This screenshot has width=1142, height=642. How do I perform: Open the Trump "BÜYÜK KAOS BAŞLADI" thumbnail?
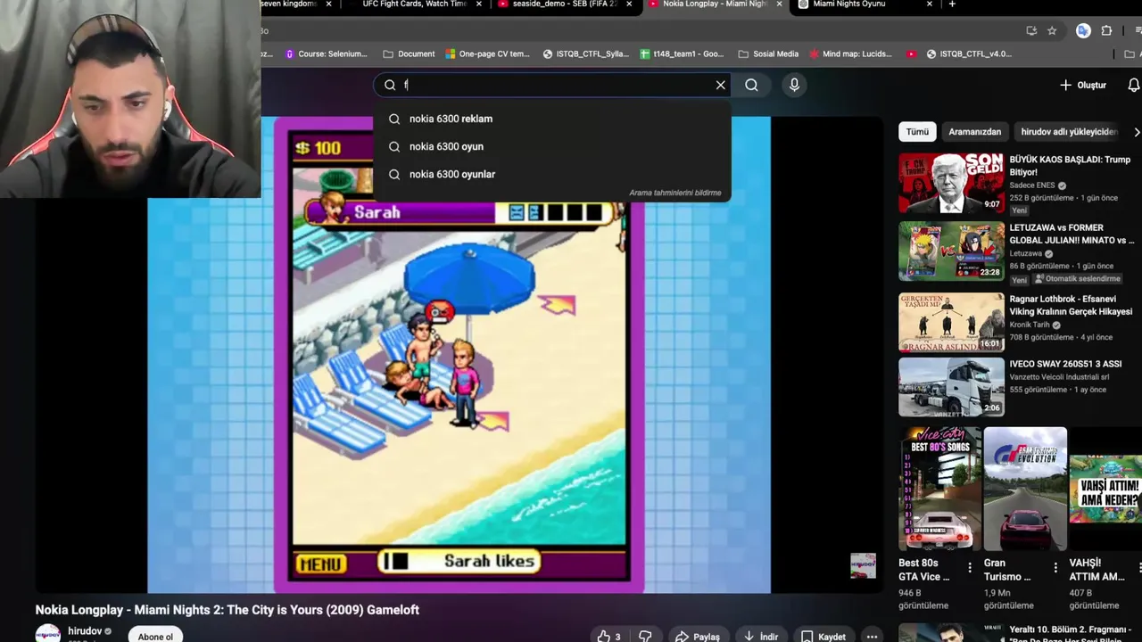(x=951, y=182)
